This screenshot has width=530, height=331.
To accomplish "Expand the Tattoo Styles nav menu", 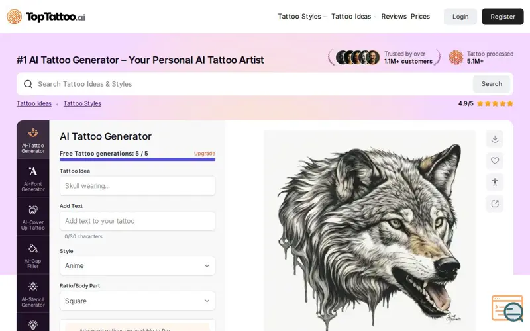I will (302, 16).
